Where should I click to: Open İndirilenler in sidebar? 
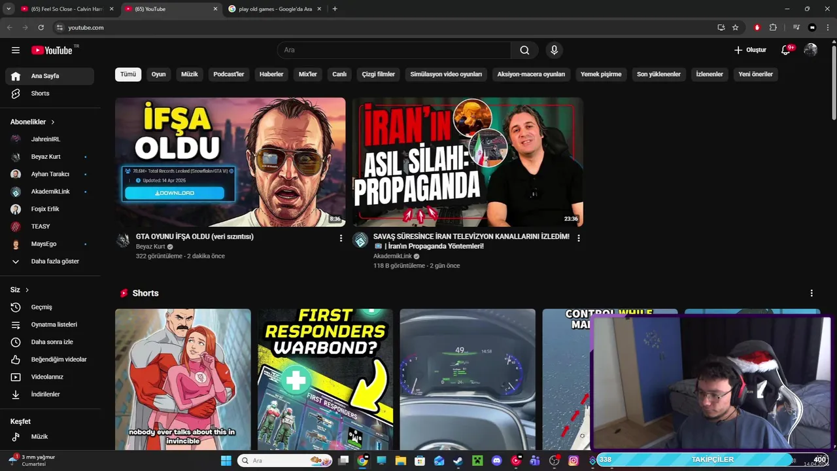[50, 394]
